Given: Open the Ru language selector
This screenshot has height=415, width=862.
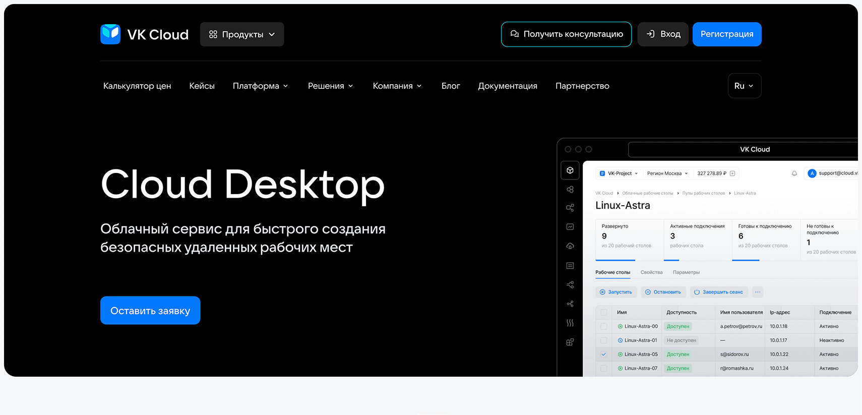Looking at the screenshot, I should (x=745, y=86).
